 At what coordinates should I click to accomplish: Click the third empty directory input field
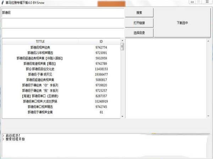(63, 33)
